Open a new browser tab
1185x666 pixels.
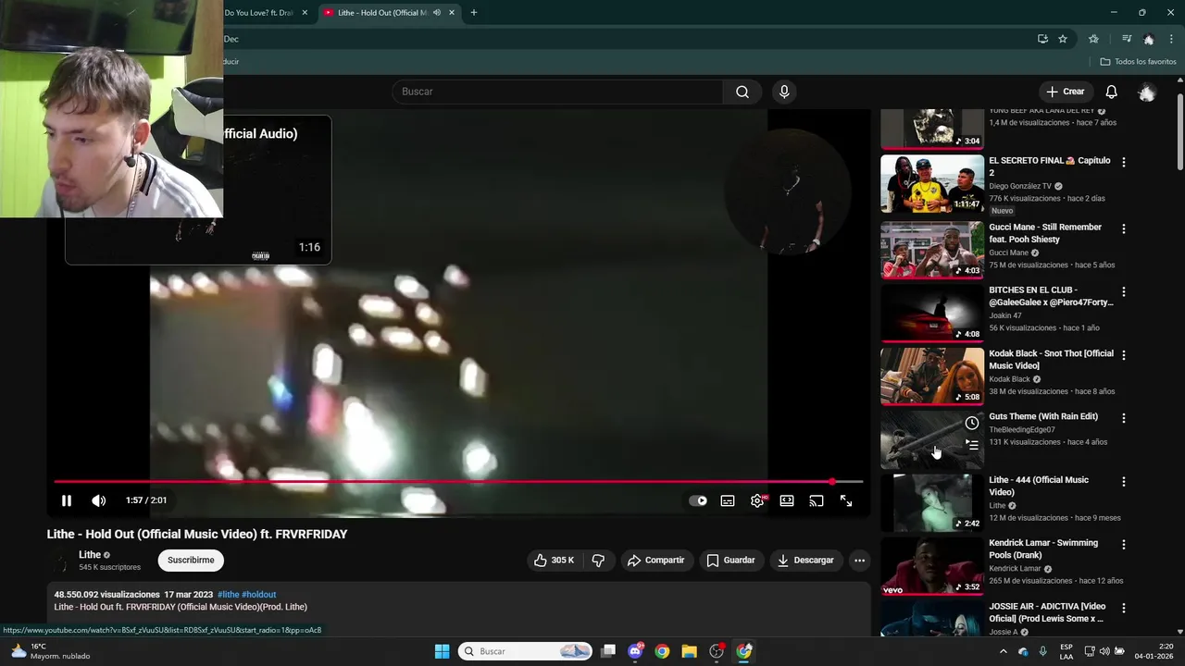tap(474, 13)
